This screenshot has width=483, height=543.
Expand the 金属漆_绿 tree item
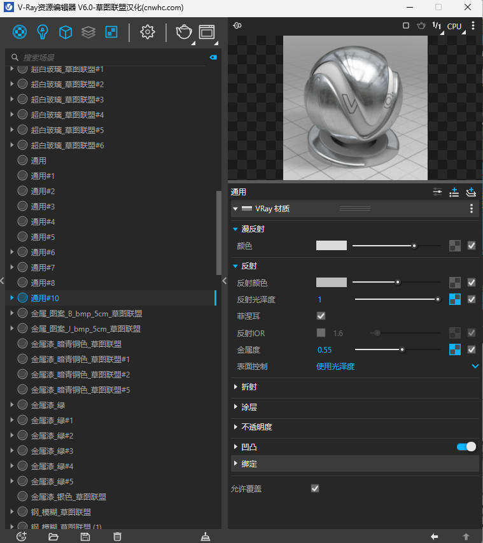click(x=11, y=405)
